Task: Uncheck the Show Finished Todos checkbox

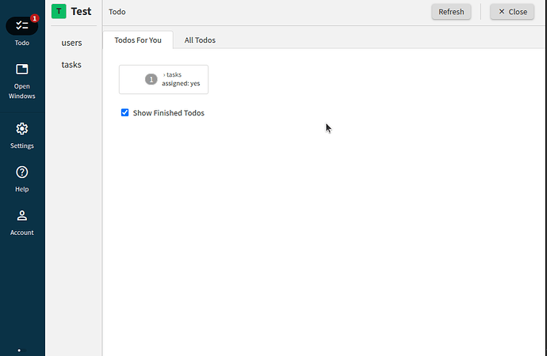Action: pos(124,113)
